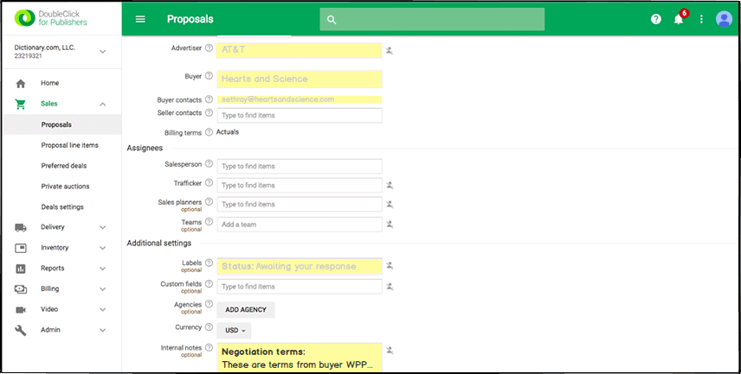
Task: Click the top search bar field
Action: (x=432, y=19)
